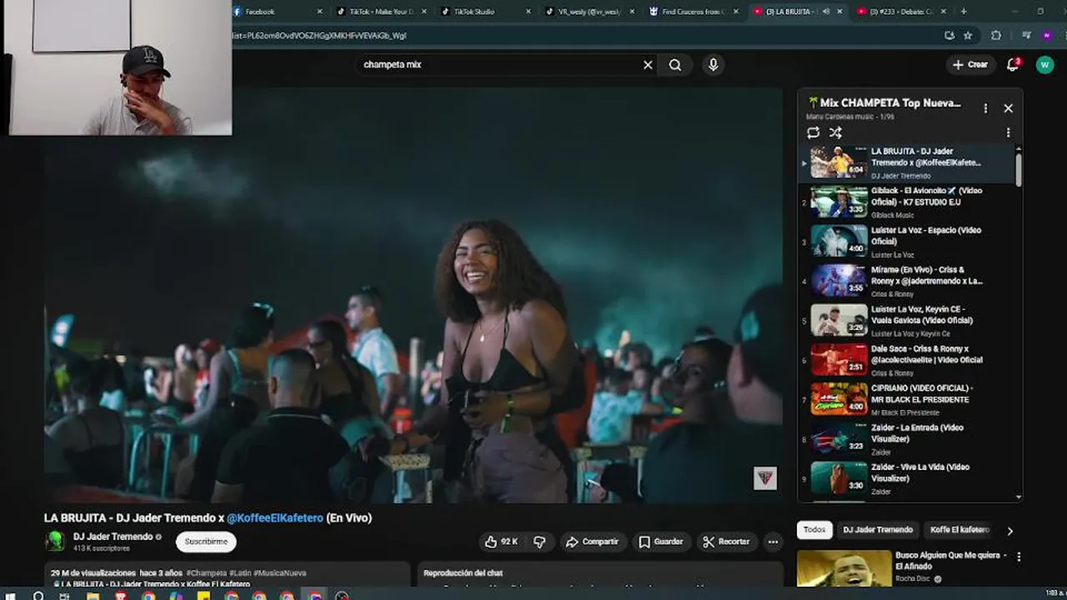Open options for Busco Alguien Que Me quiera
This screenshot has width=1067, height=600.
[x=1018, y=557]
